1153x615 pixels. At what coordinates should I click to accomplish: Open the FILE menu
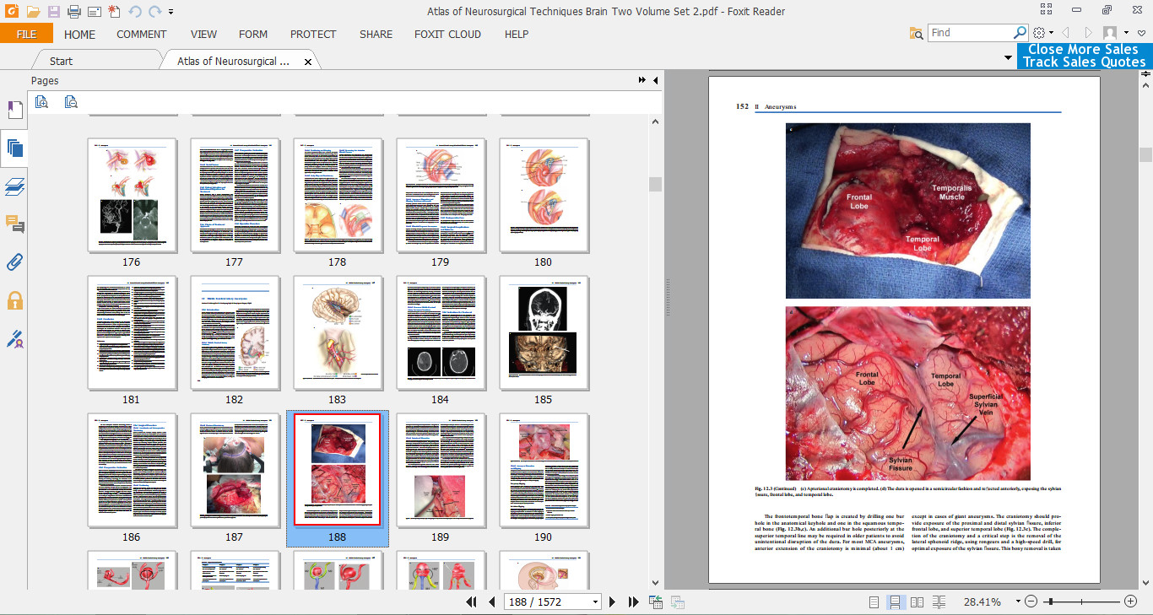(26, 34)
